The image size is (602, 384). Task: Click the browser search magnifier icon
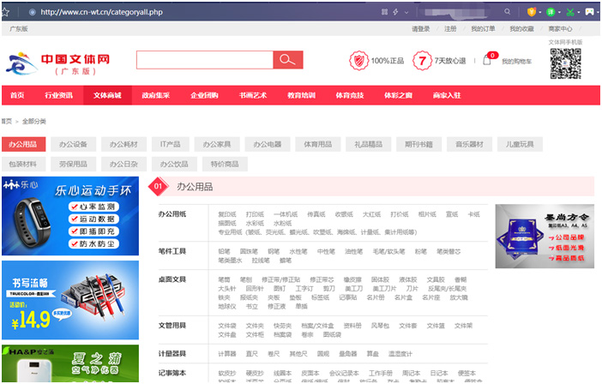tap(507, 12)
